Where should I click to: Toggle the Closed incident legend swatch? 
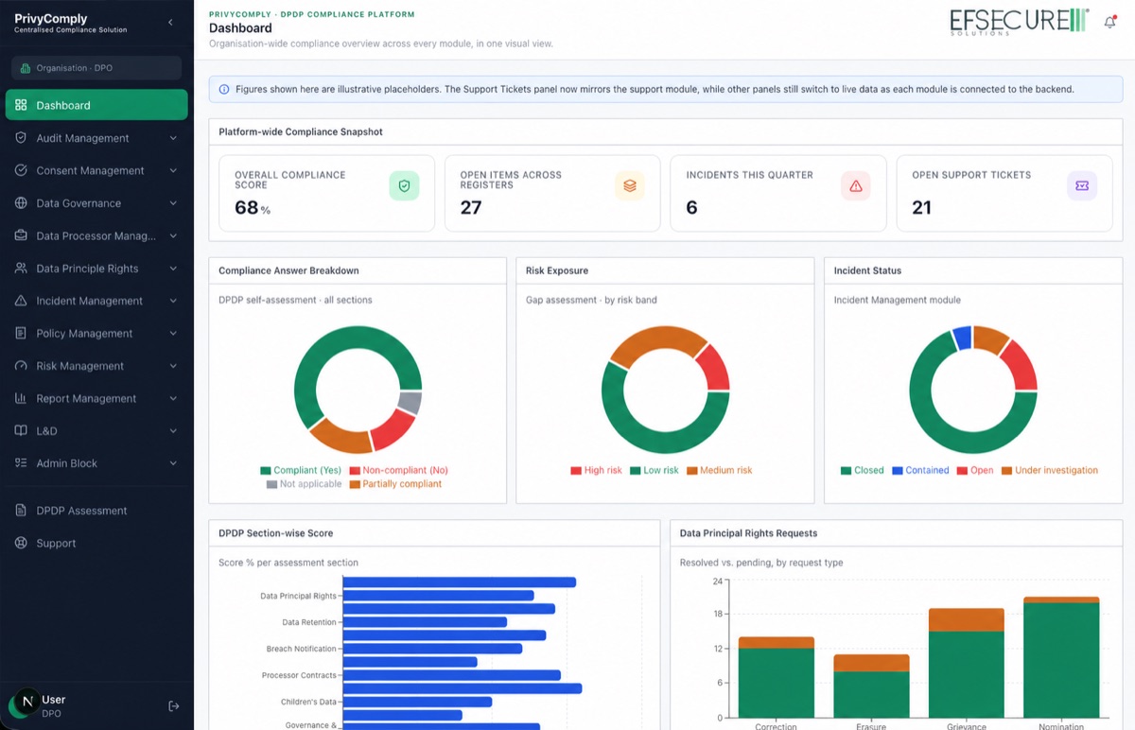846,470
